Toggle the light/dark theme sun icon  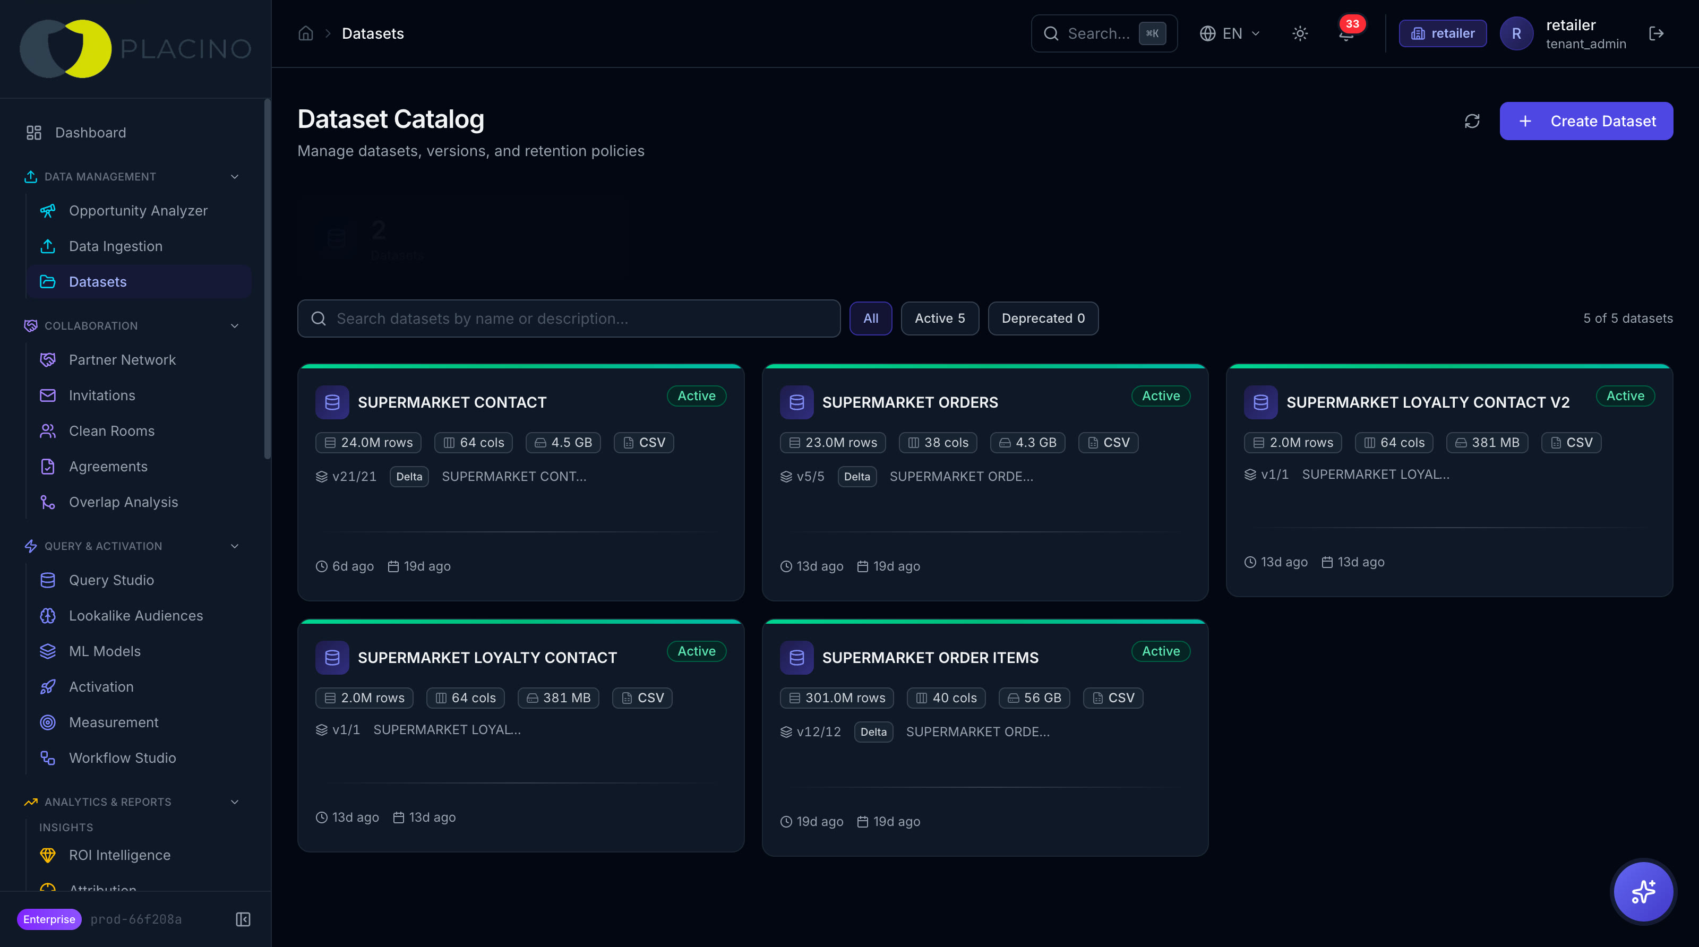coord(1300,33)
